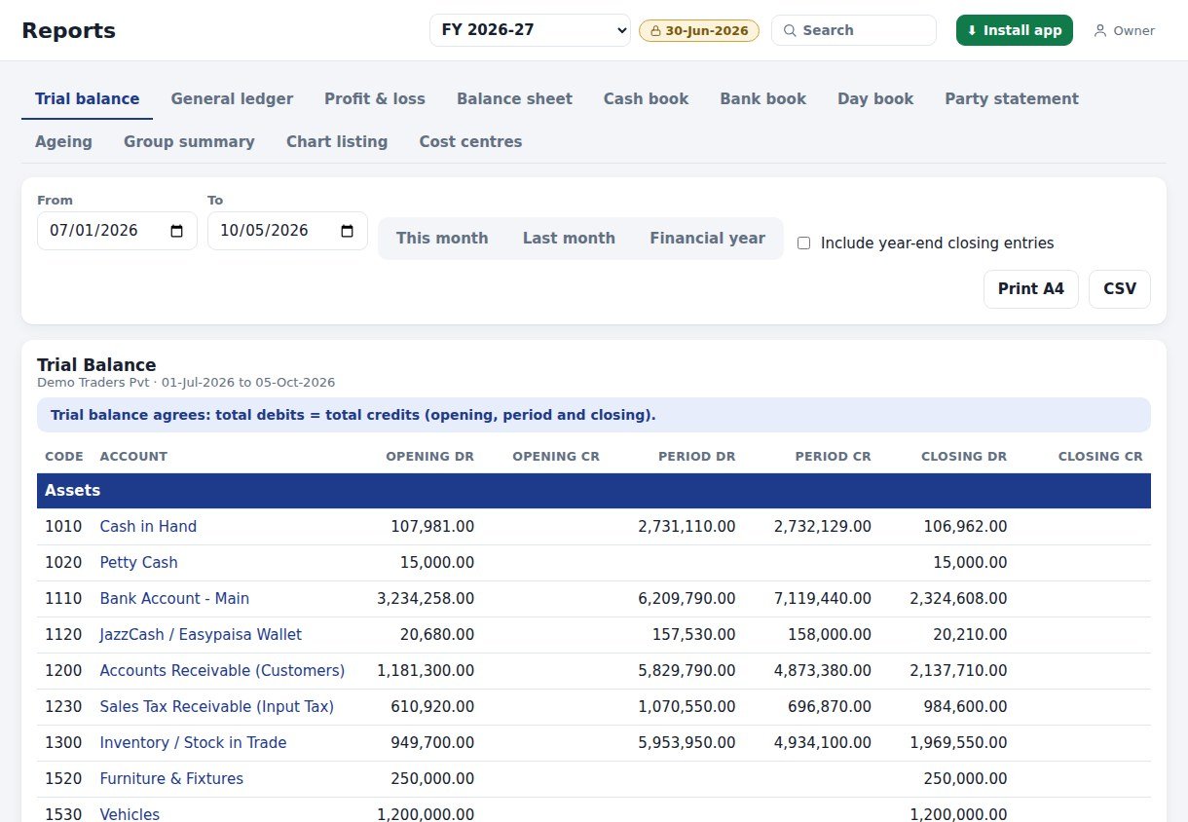The width and height of the screenshot is (1188, 822).
Task: Click the OPENING DR column header
Action: click(x=429, y=456)
